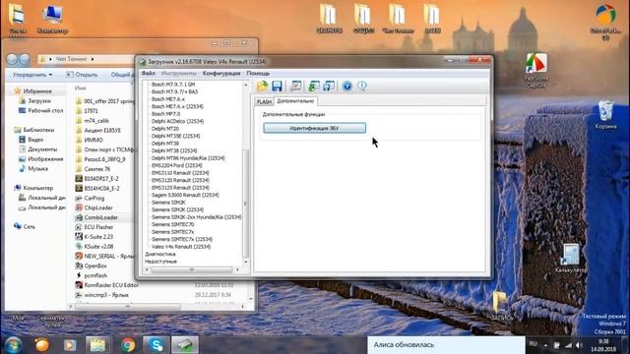Click the info icon in toolbar

tap(362, 86)
